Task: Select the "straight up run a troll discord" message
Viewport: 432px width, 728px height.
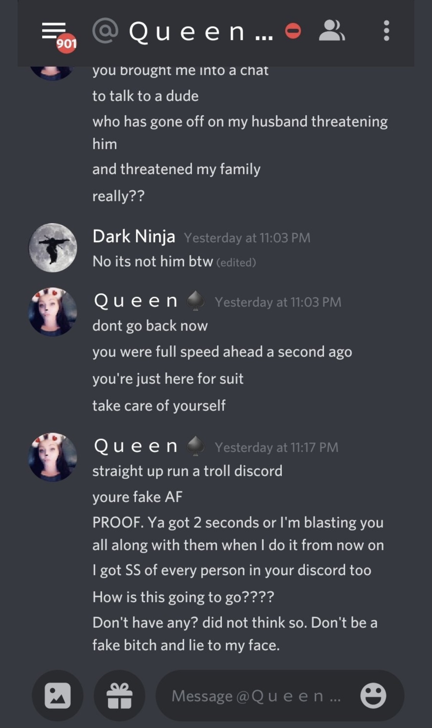Action: click(187, 471)
